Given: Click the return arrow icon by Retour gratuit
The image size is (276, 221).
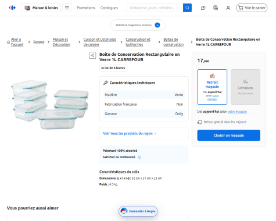Looking at the screenshot, I should point(200,122).
